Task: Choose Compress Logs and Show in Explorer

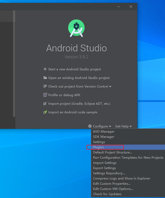Action: pos(128,178)
